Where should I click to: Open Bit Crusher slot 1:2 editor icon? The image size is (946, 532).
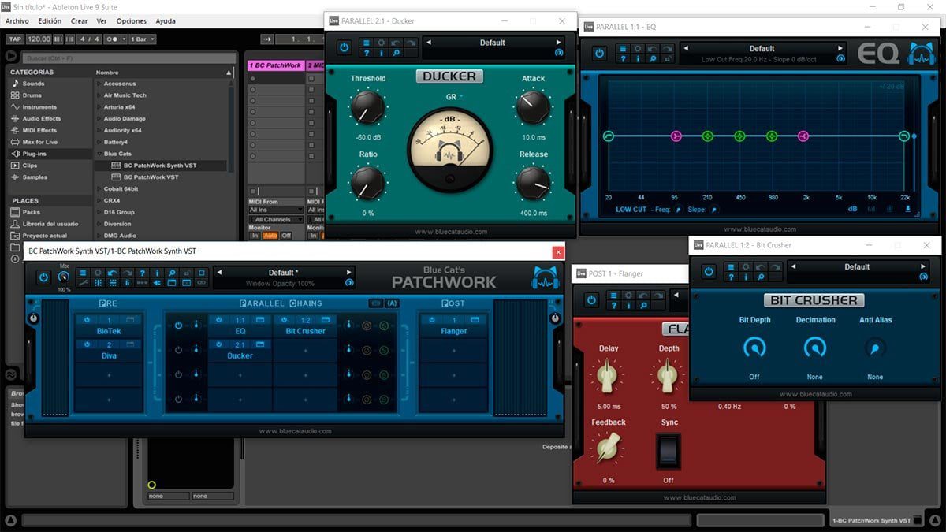pyautogui.click(x=326, y=320)
